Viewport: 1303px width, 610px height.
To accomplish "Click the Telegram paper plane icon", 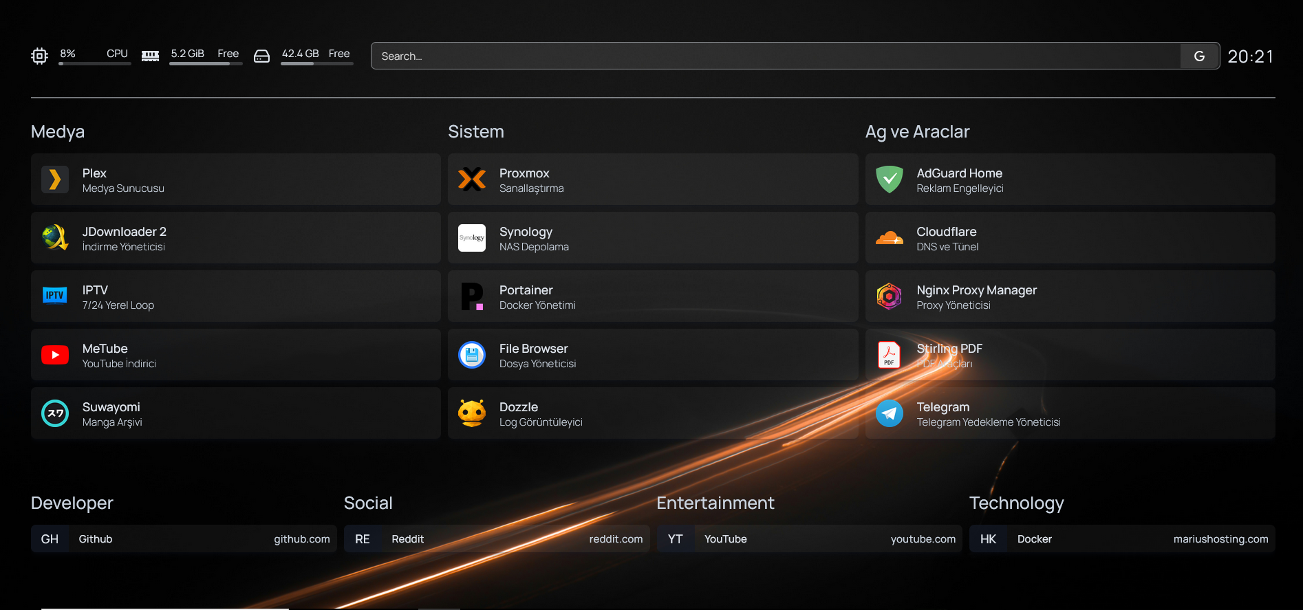I will point(890,413).
